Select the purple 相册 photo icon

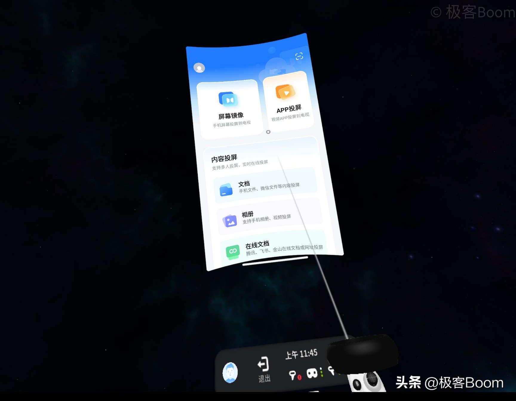click(x=230, y=221)
